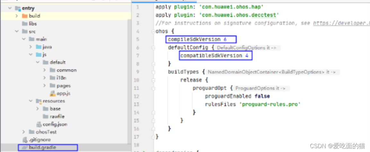Expand the common folder

(45, 70)
